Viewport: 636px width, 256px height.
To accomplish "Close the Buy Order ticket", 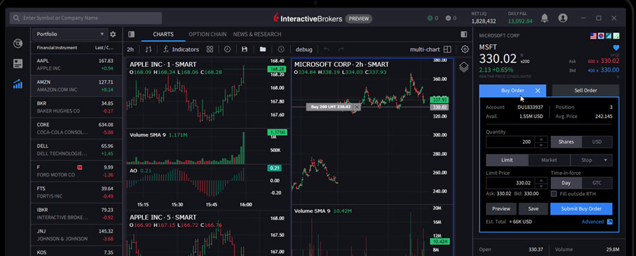I will click(x=538, y=90).
